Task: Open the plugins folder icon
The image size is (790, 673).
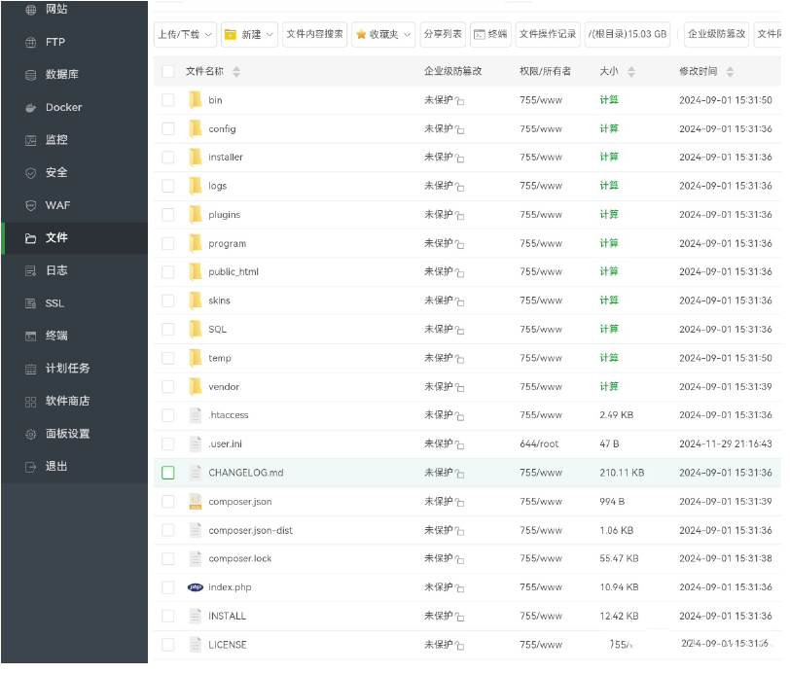Action: (x=196, y=215)
